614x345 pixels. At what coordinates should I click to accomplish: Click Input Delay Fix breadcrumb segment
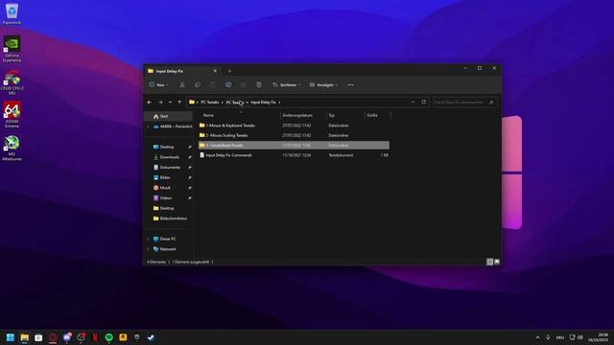pyautogui.click(x=263, y=103)
